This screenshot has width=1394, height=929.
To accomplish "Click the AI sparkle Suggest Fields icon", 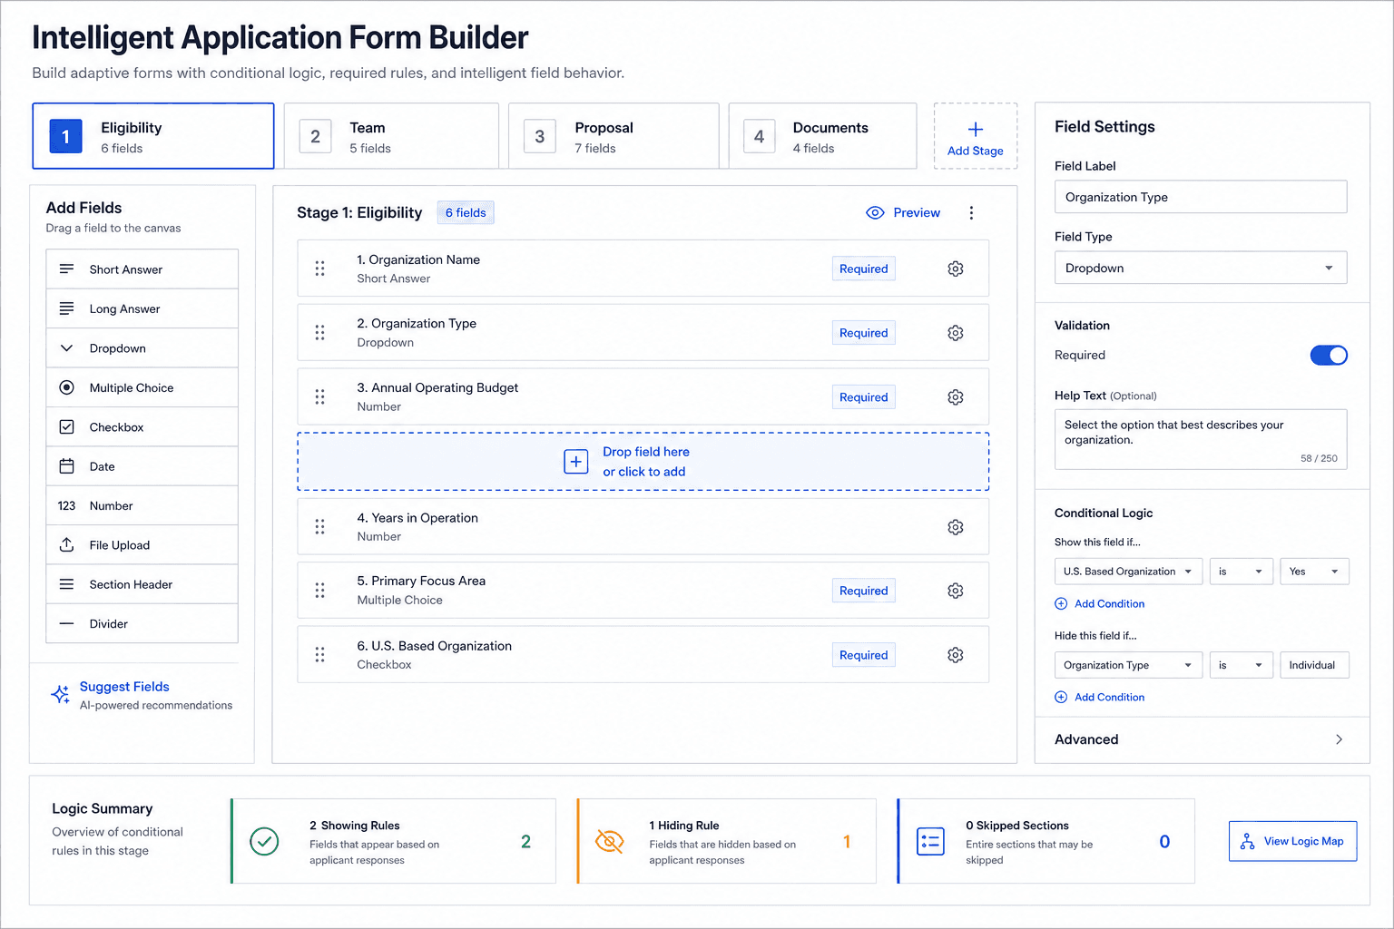I will (x=61, y=695).
